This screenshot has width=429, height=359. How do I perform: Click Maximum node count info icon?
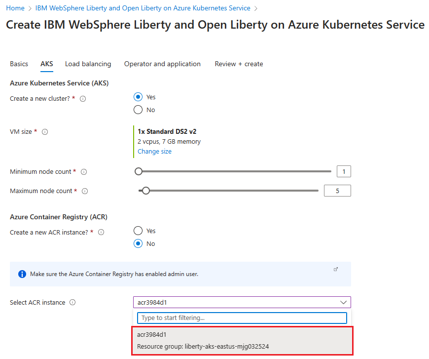point(85,191)
